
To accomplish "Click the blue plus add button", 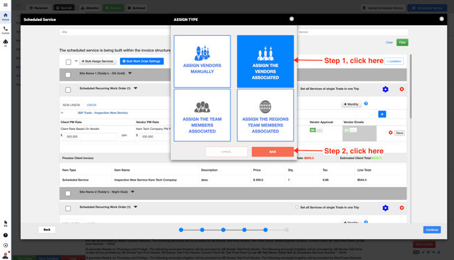I will click(382, 114).
